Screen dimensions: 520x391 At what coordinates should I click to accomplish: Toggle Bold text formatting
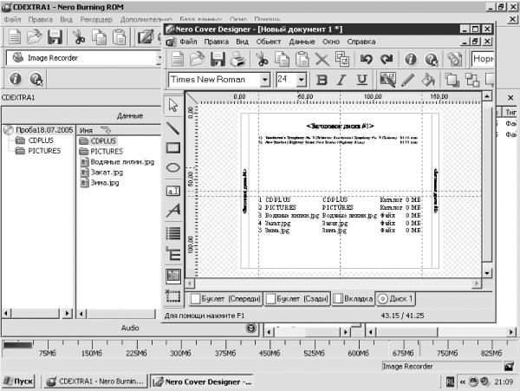pos(322,80)
